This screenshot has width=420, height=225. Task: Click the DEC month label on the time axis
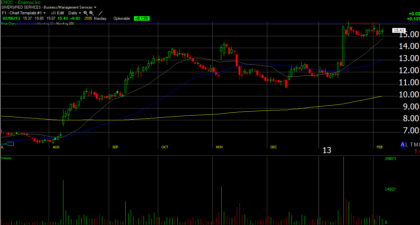(274, 147)
